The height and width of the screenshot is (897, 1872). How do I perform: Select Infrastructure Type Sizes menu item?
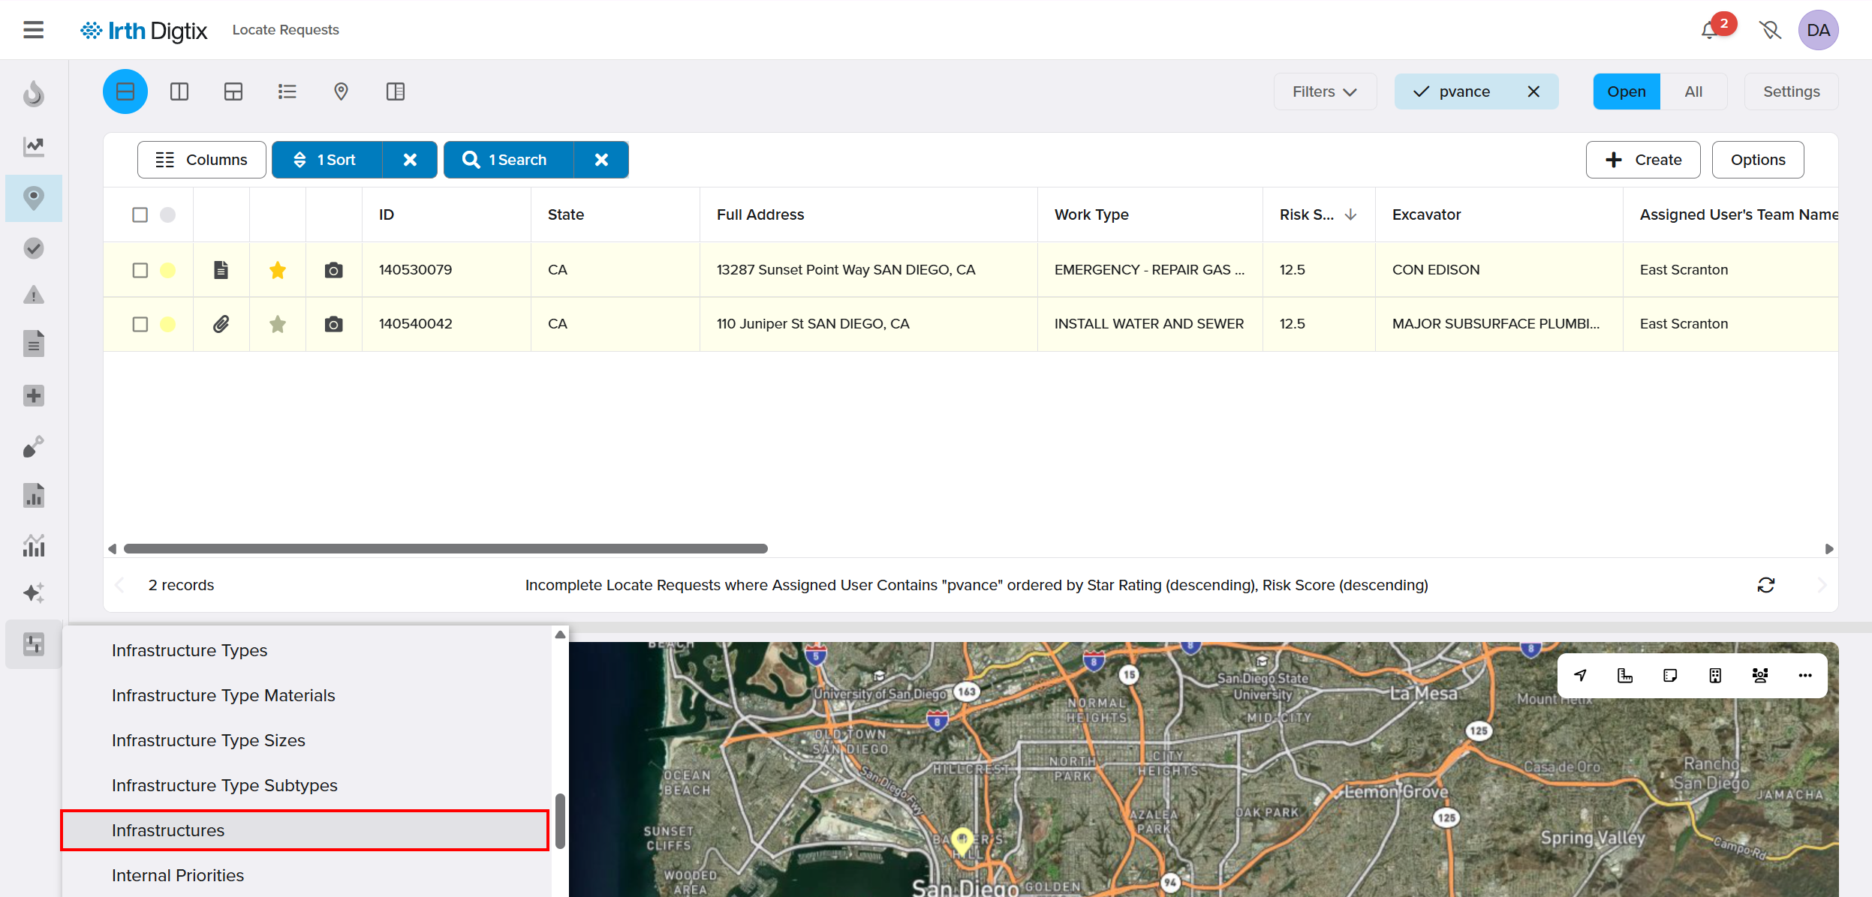pos(209,740)
